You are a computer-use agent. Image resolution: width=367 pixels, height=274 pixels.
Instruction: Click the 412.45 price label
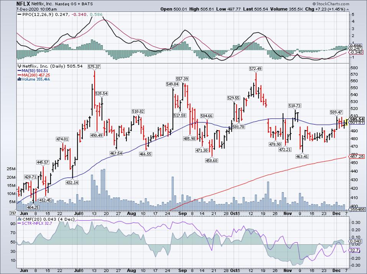pyautogui.click(x=45, y=200)
